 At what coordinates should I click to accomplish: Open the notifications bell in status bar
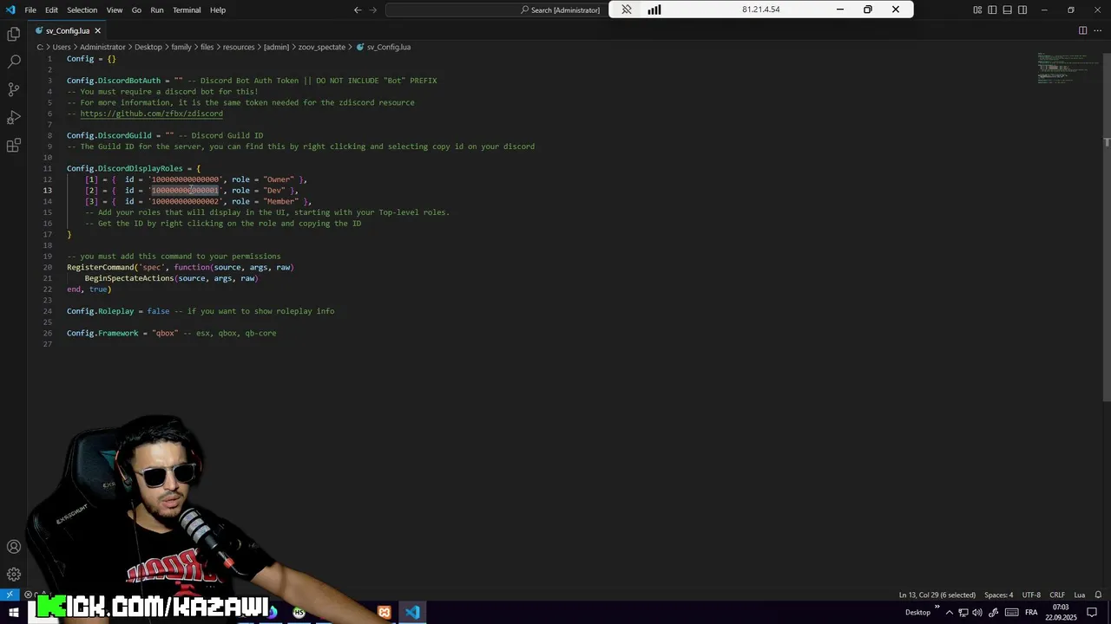point(1098,595)
